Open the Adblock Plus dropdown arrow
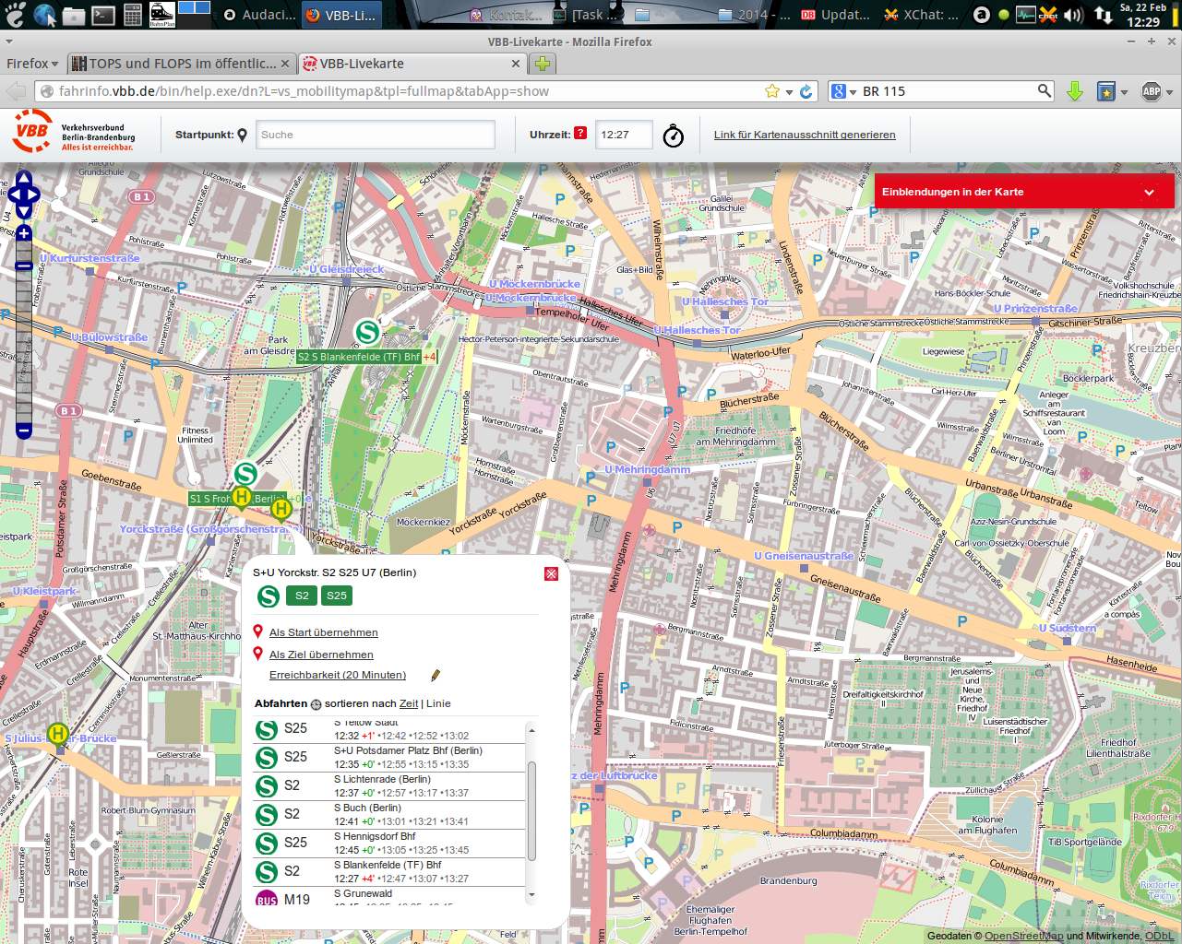1182x944 pixels. pos(1169,91)
